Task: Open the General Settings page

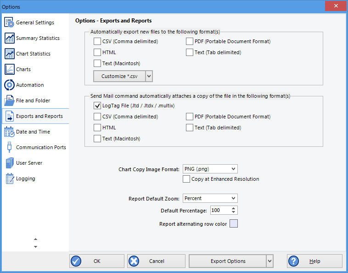Action: coord(35,22)
